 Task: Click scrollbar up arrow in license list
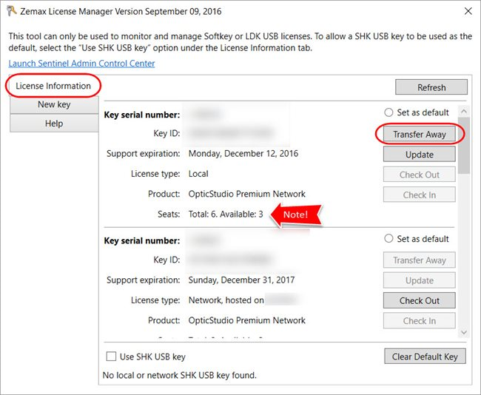click(464, 111)
